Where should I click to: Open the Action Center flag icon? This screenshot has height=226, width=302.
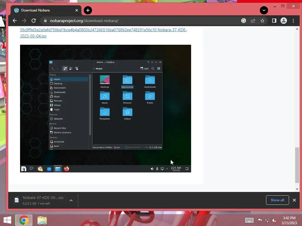click(x=260, y=220)
